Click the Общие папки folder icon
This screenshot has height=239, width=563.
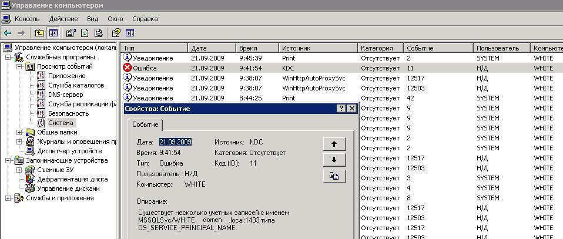click(31, 133)
